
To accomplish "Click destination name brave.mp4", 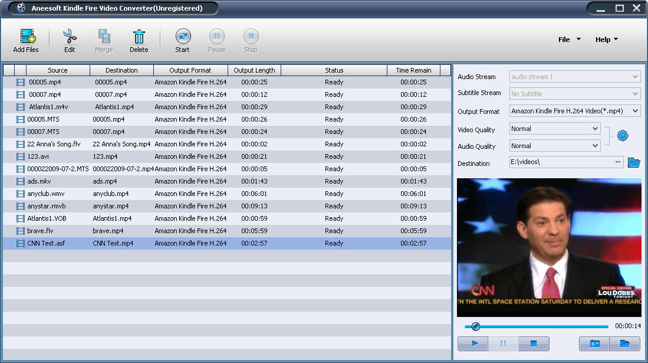I will (x=108, y=231).
